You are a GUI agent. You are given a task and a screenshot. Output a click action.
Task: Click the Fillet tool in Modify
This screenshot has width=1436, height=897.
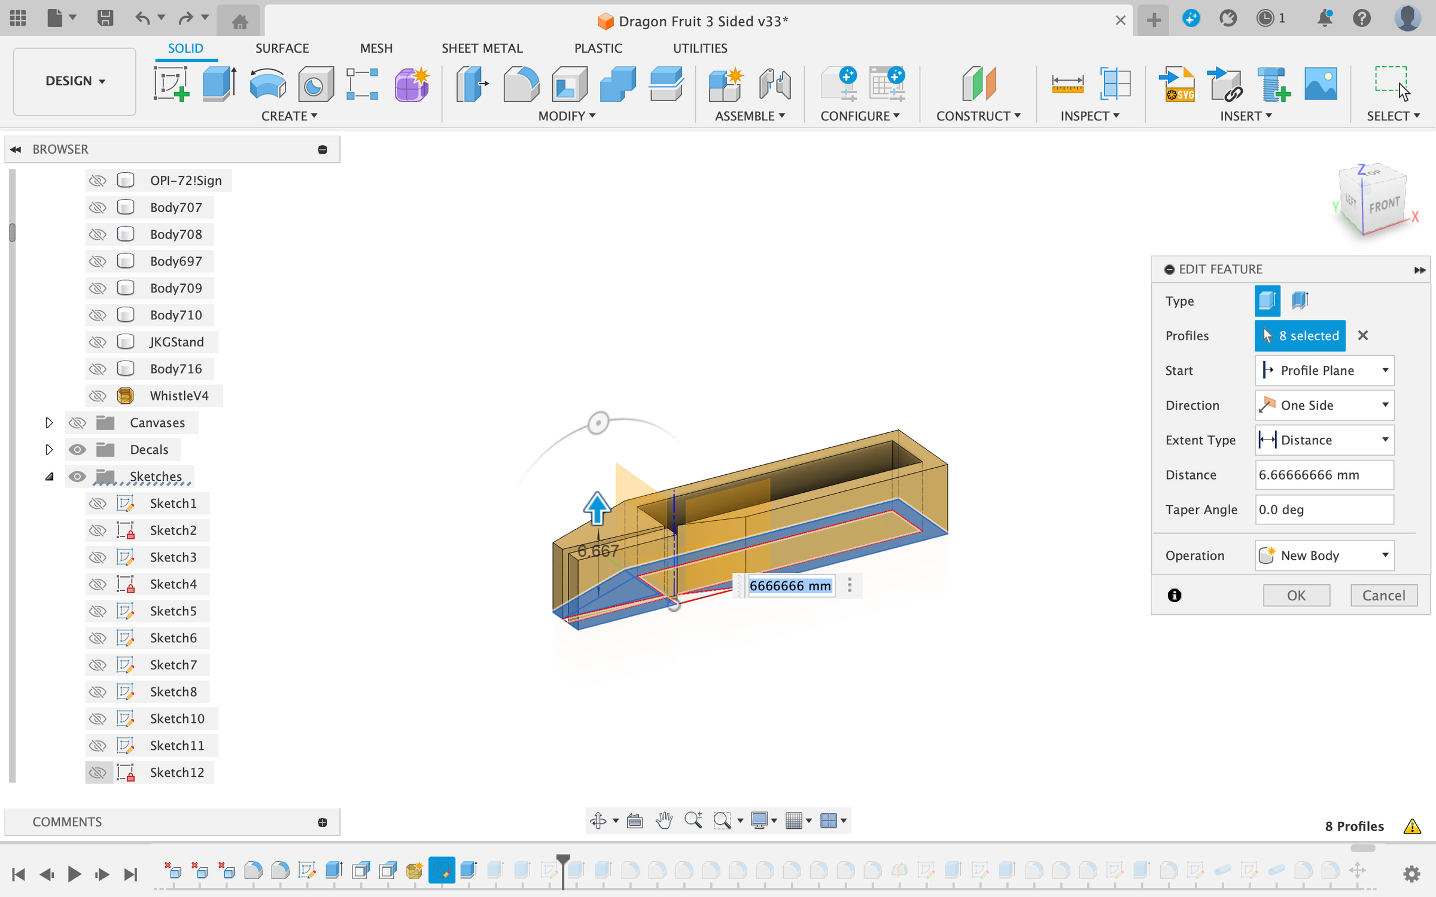tap(521, 84)
